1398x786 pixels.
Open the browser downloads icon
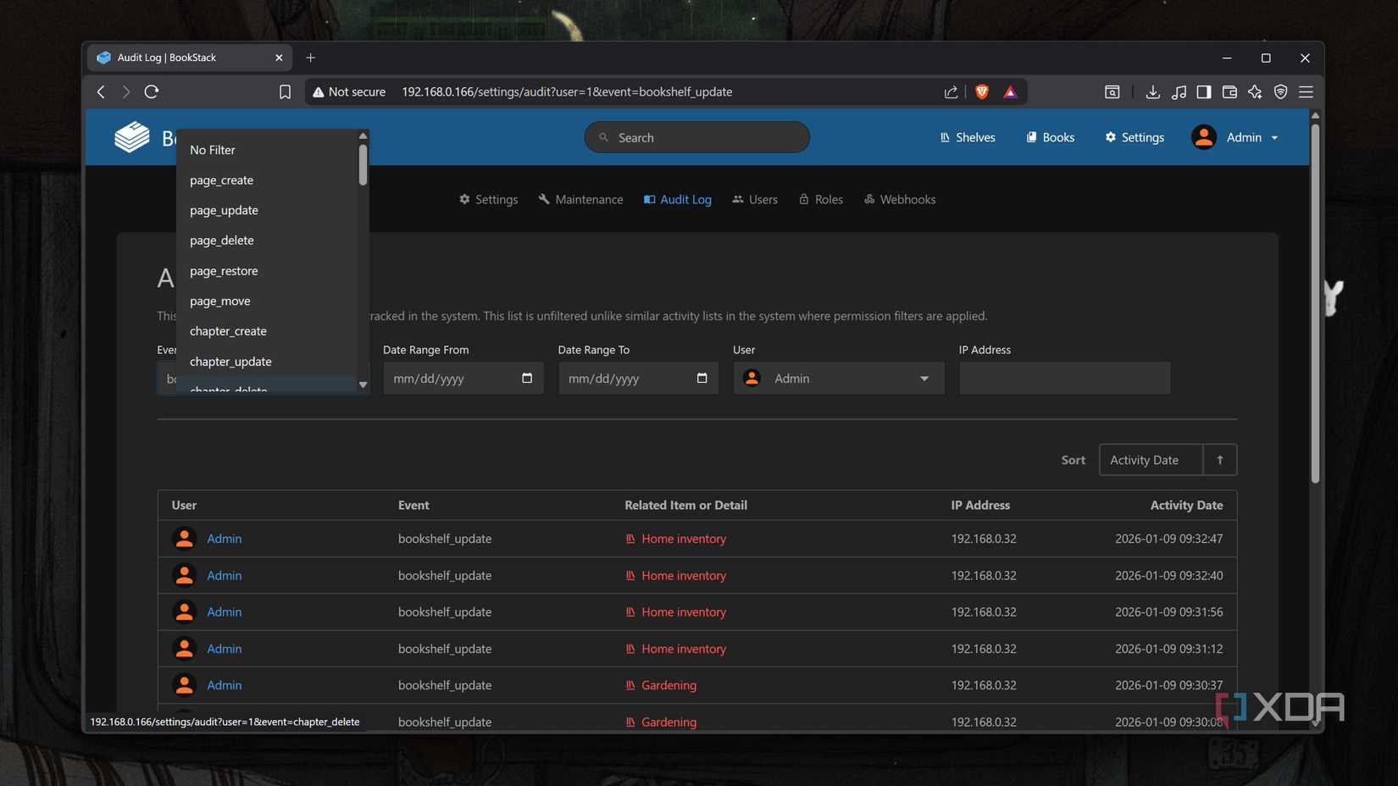coord(1152,91)
